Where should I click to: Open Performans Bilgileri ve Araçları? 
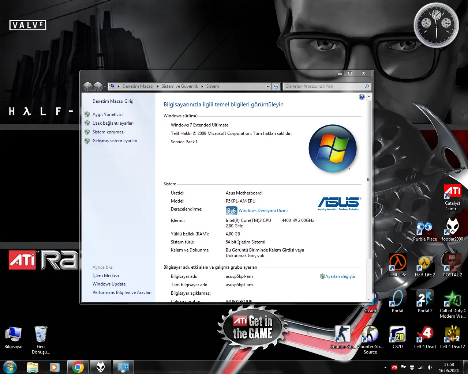122,292
